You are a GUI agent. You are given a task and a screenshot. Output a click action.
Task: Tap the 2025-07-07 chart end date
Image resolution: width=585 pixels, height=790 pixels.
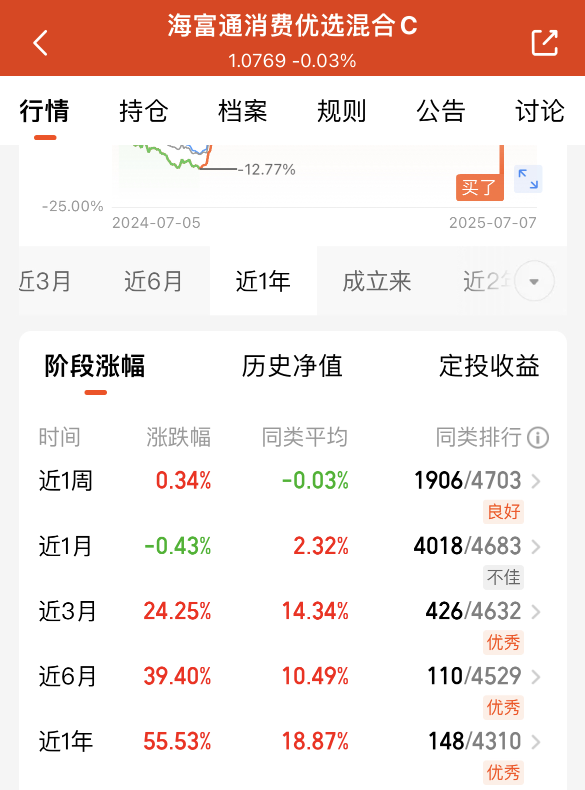tap(493, 223)
